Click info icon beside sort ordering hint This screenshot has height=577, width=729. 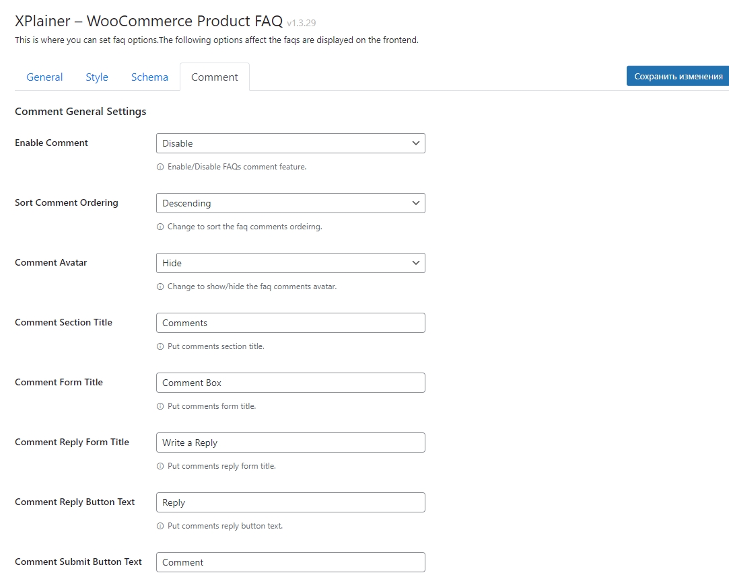(160, 227)
